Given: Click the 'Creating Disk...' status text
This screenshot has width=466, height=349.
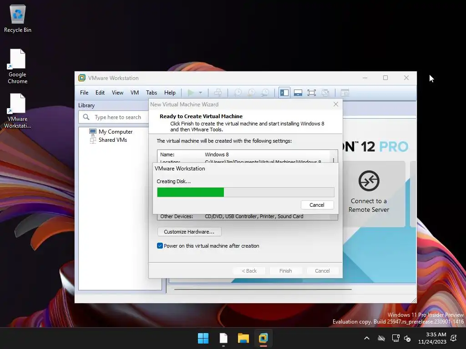Looking at the screenshot, I should click(174, 181).
